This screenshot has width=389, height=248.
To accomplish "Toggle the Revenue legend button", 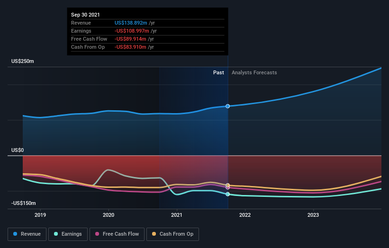I will (27, 234).
